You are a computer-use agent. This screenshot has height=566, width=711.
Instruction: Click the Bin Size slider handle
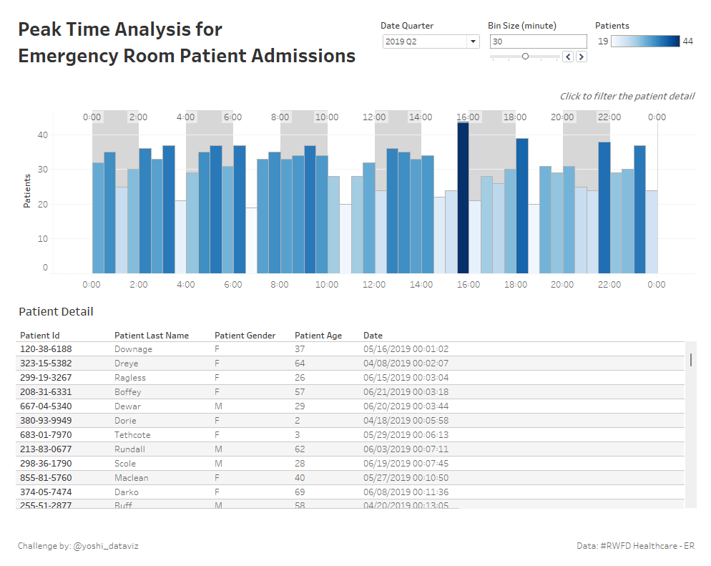coord(525,57)
